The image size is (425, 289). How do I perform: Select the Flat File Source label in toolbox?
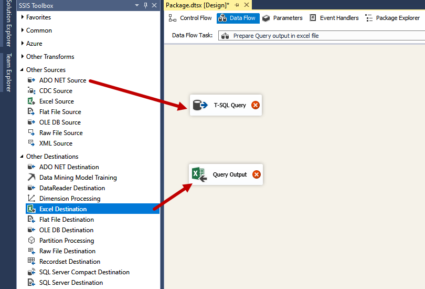(60, 111)
